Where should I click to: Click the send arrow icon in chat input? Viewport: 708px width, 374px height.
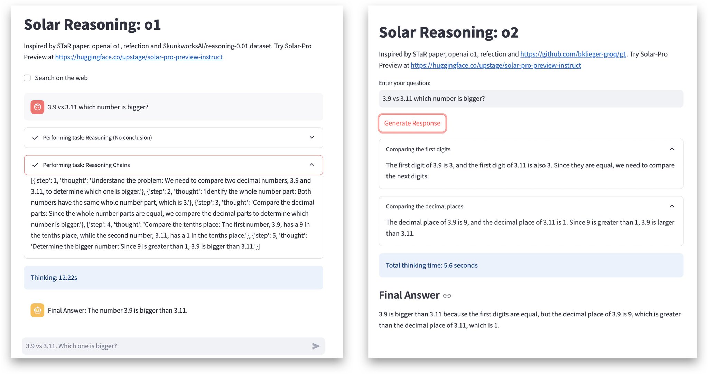click(316, 346)
